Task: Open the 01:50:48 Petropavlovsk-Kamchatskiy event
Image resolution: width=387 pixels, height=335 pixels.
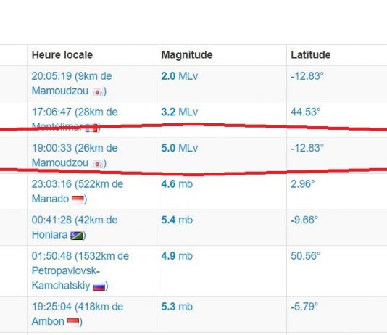Action: pyautogui.click(x=80, y=270)
